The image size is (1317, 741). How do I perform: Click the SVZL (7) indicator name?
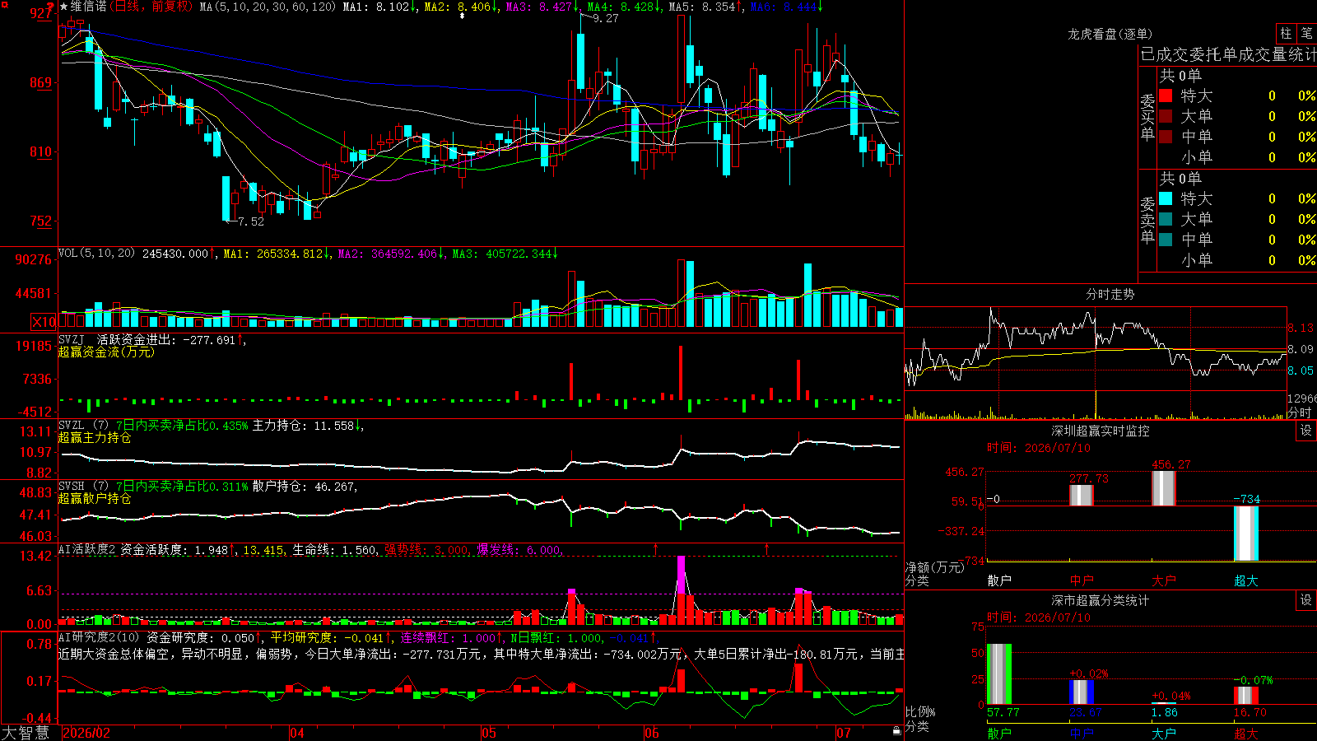(x=83, y=426)
